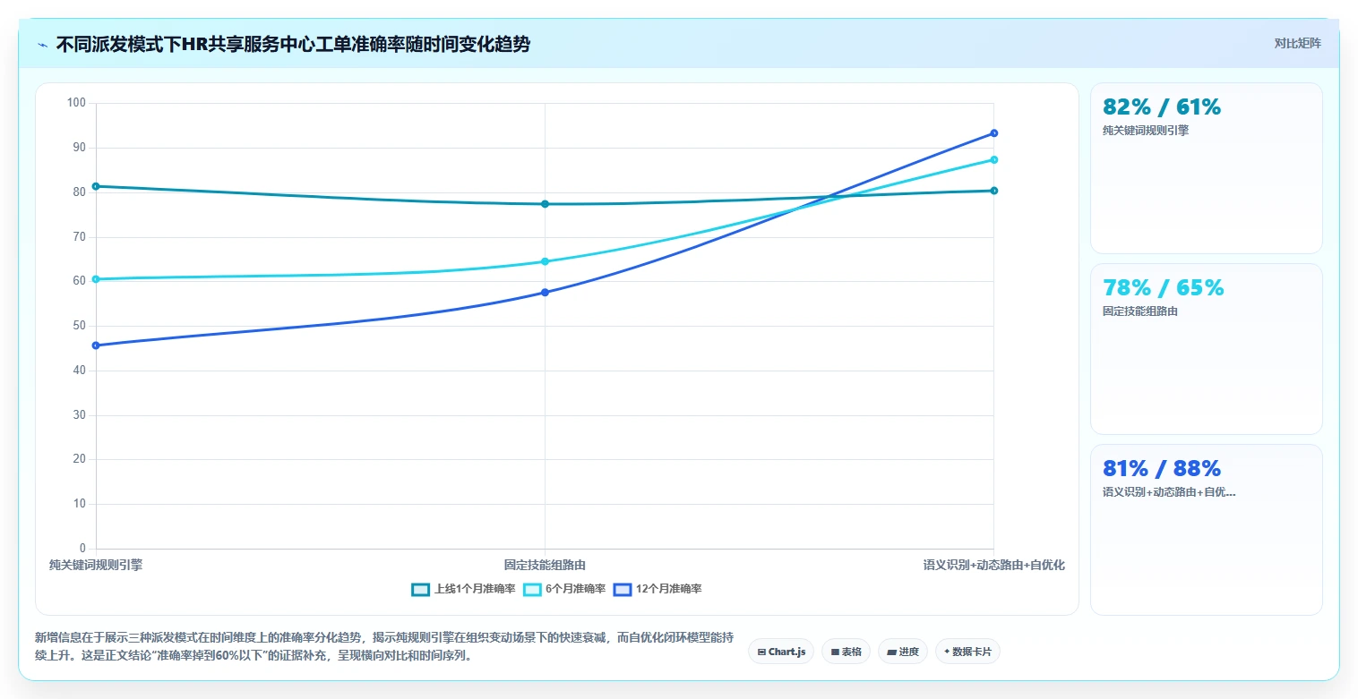Click the 12-month data point at 纯关键词规则引擎

coord(96,345)
